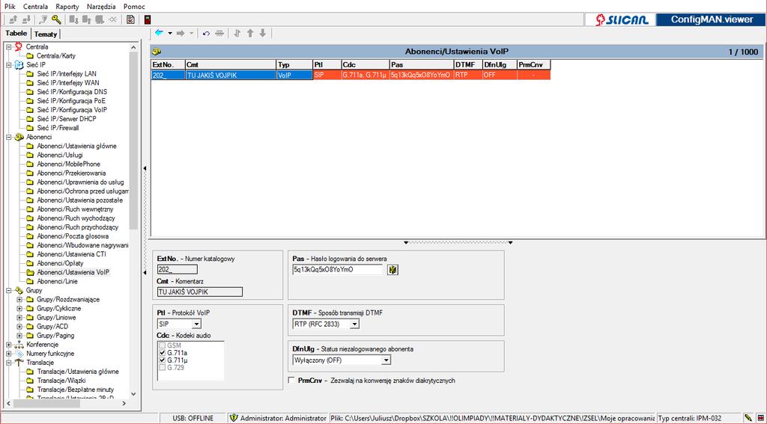Click the DTMF column header

[x=467, y=65]
